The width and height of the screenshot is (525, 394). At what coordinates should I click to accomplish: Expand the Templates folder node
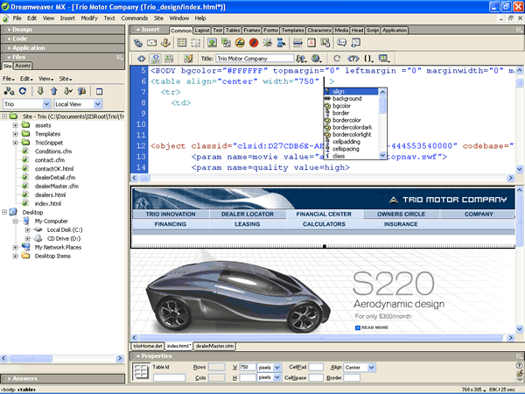pyautogui.click(x=15, y=134)
